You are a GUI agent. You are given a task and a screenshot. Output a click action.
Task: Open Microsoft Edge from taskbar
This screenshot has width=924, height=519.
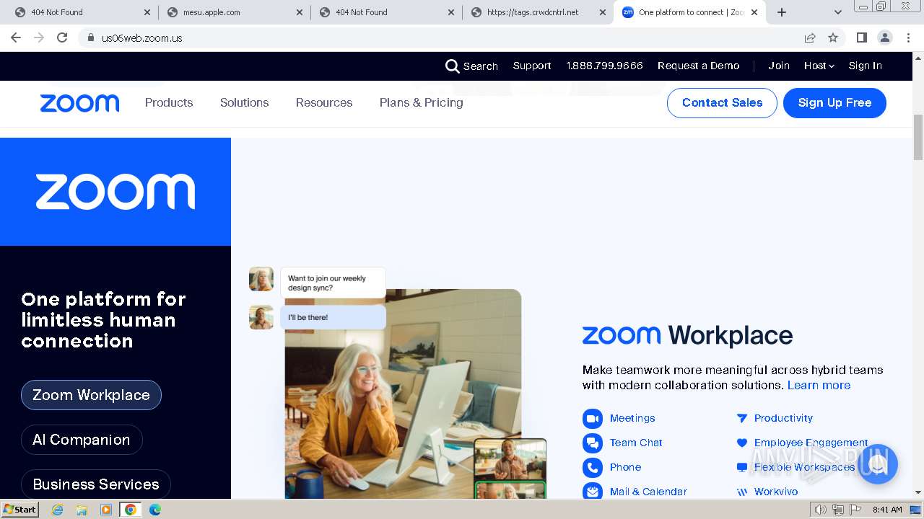tap(155, 510)
